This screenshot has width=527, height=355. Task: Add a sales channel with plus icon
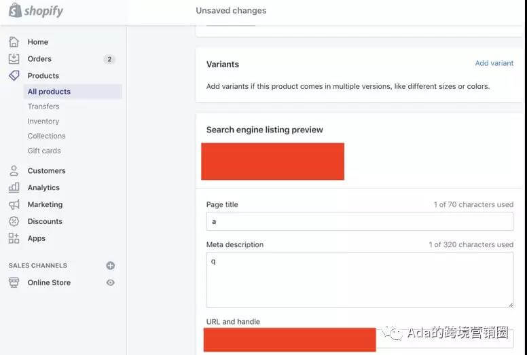click(111, 265)
